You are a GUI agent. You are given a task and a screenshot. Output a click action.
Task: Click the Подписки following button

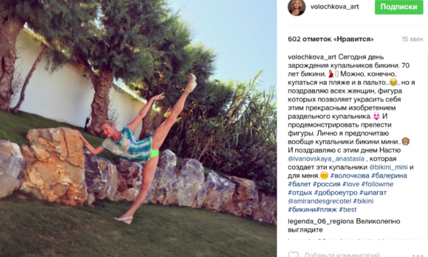click(399, 7)
